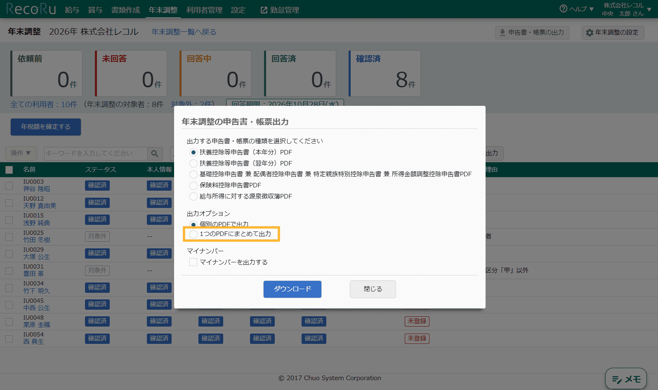Open the 利用者管理 menu
This screenshot has height=390, width=658.
[204, 10]
